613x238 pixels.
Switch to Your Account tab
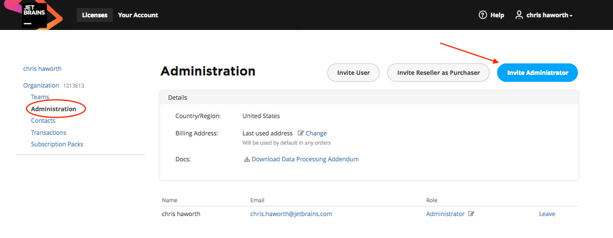[x=138, y=15]
